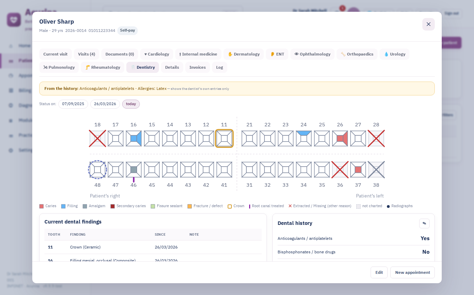Open the Log tab
Image resolution: width=474 pixels, height=295 pixels.
[x=220, y=67]
